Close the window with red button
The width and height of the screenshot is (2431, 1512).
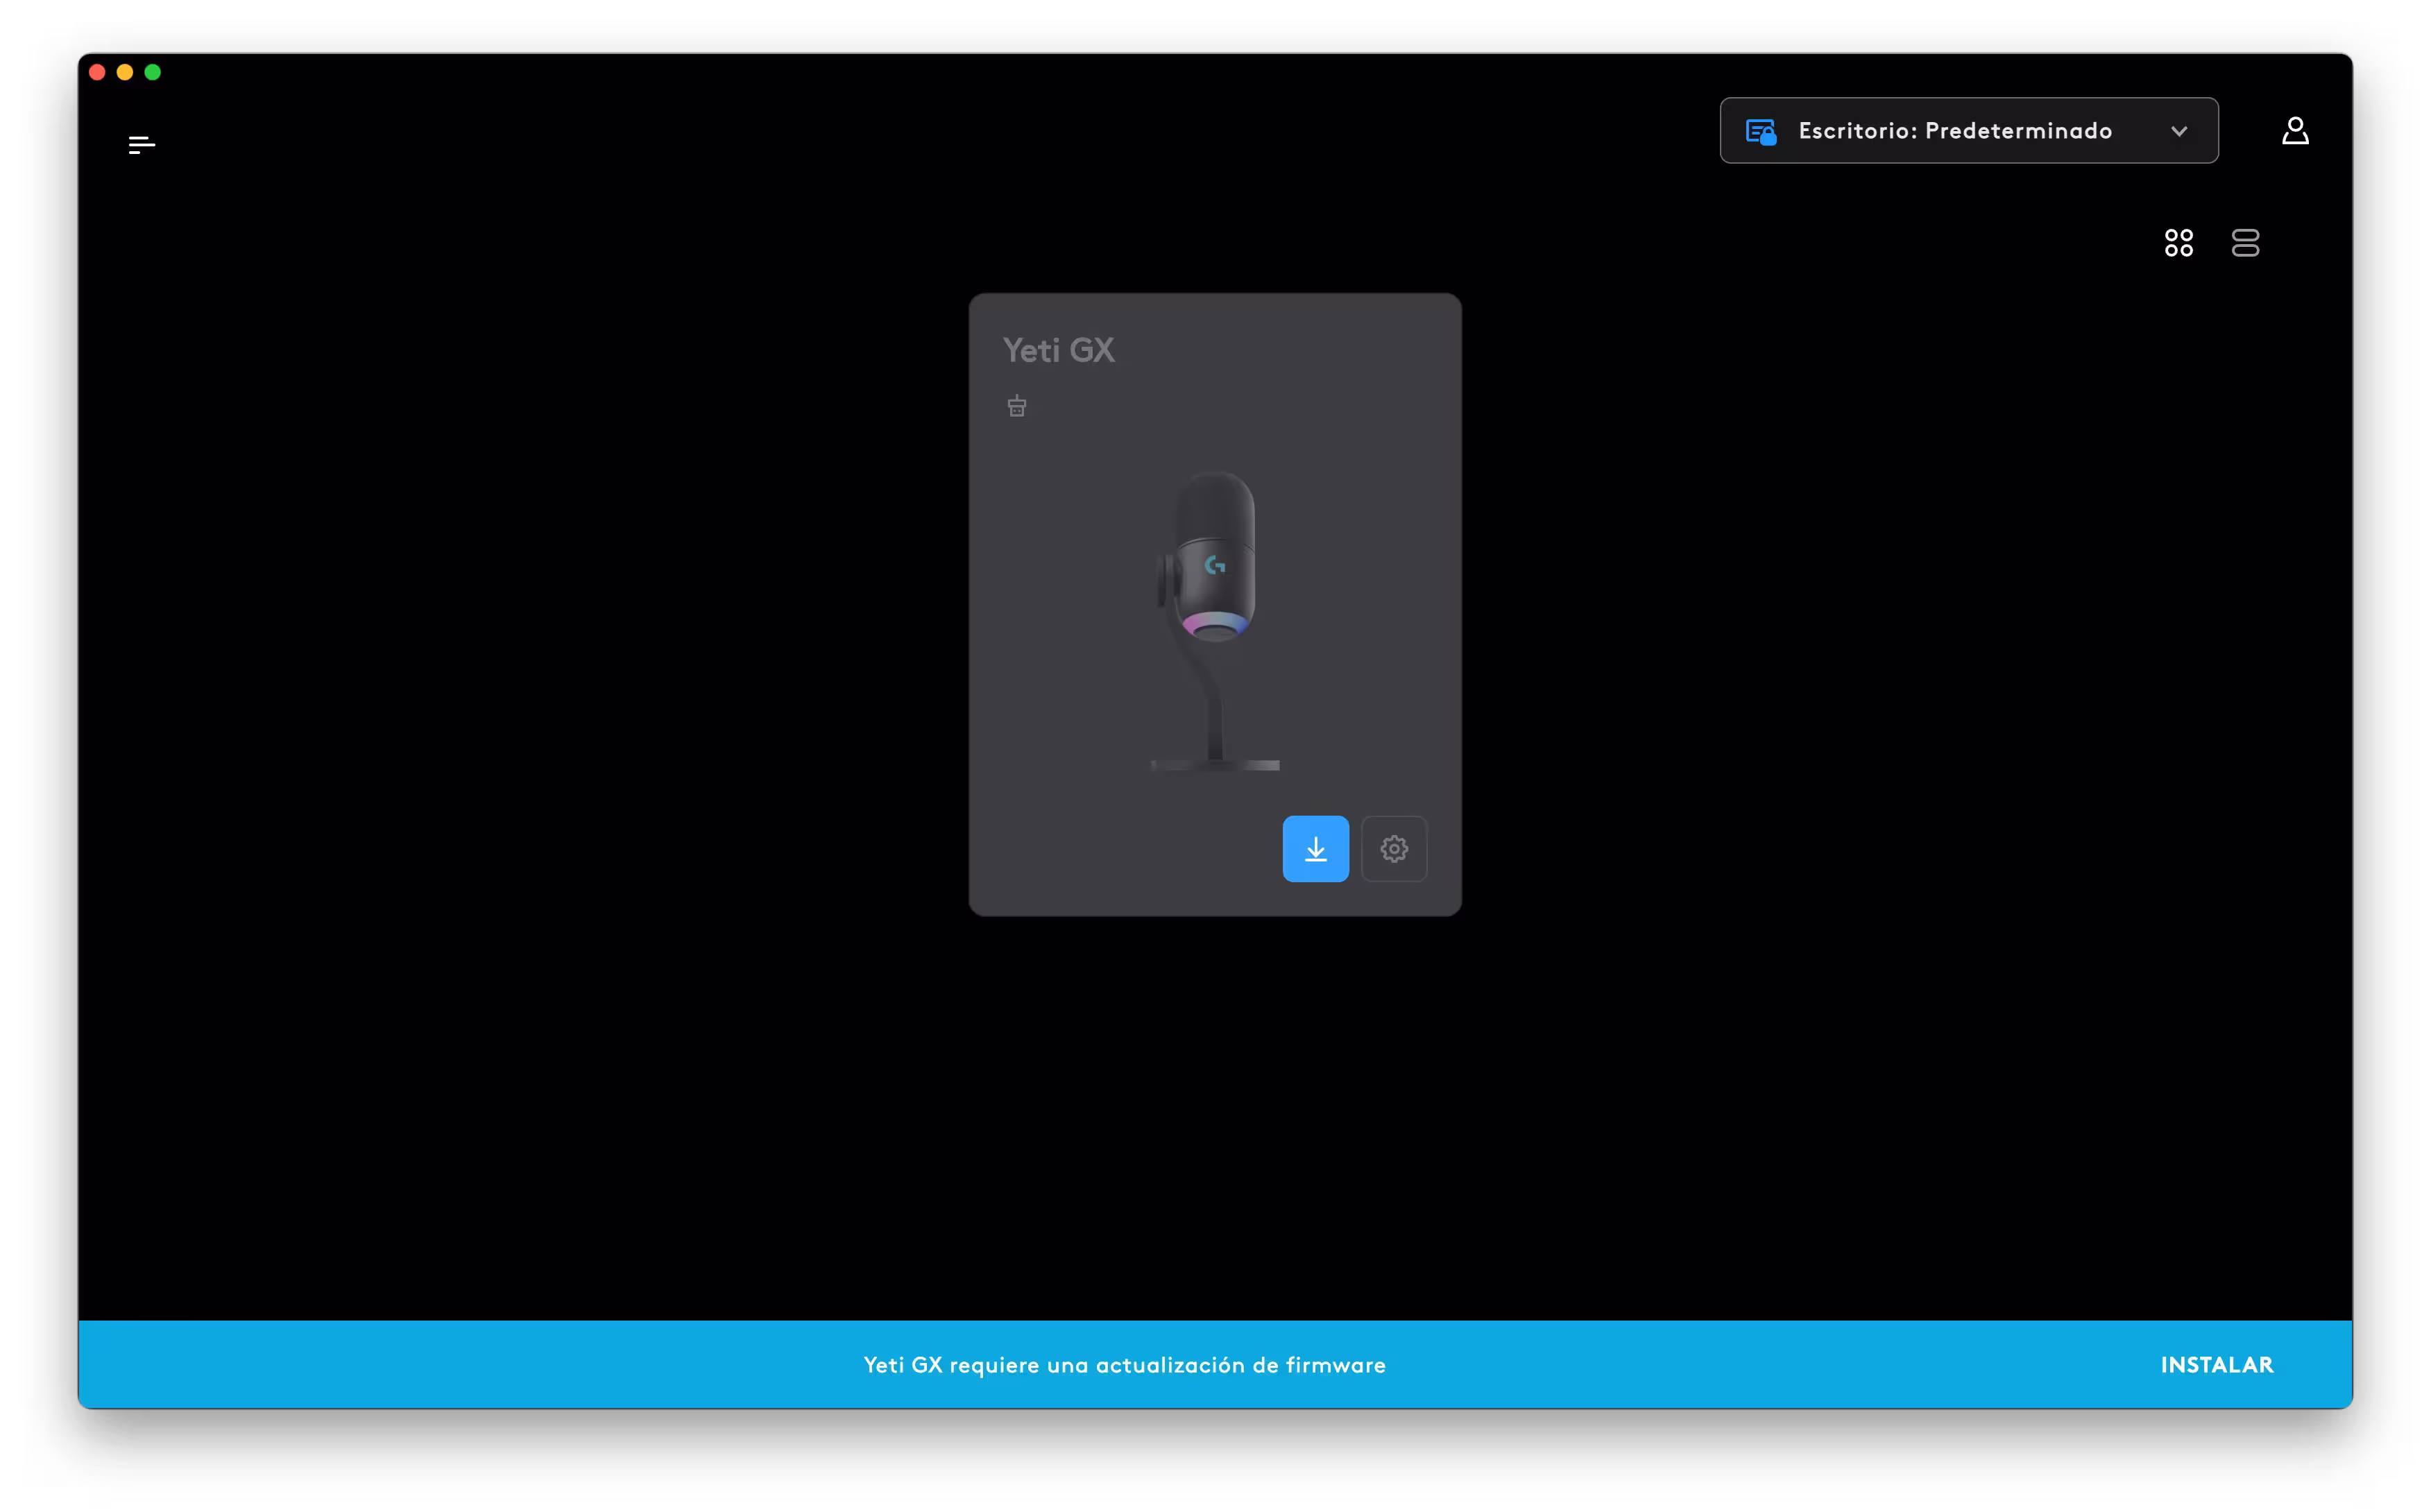97,72
